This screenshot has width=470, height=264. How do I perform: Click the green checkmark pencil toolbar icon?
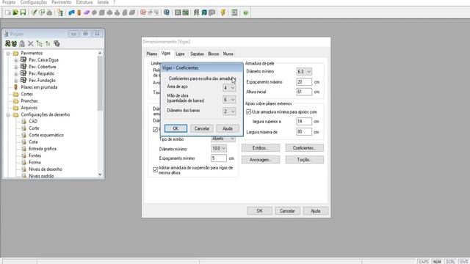[x=34, y=12]
